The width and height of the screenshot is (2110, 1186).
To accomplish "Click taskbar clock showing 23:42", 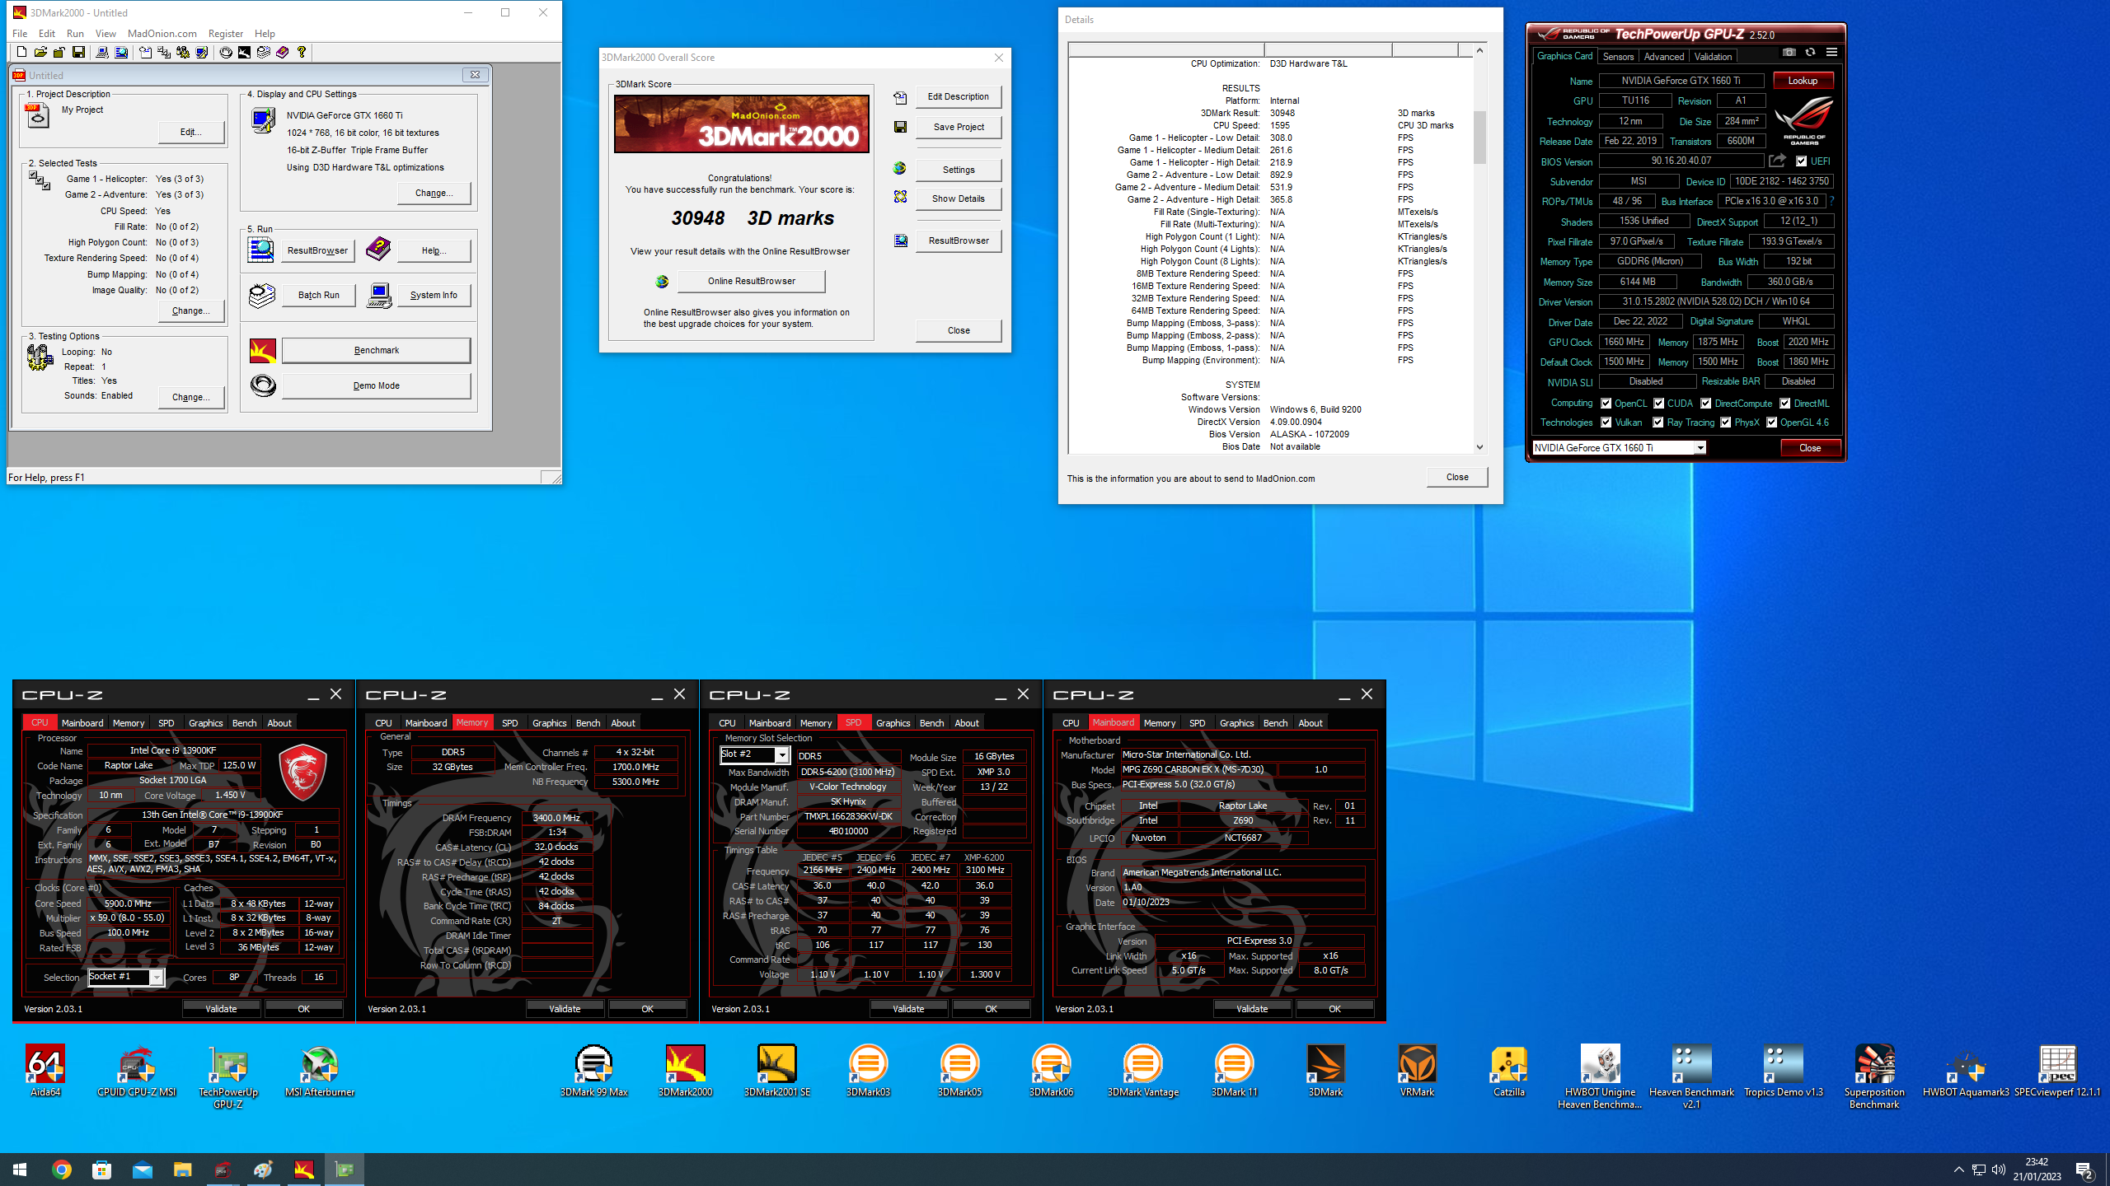I will 2037,1170.
